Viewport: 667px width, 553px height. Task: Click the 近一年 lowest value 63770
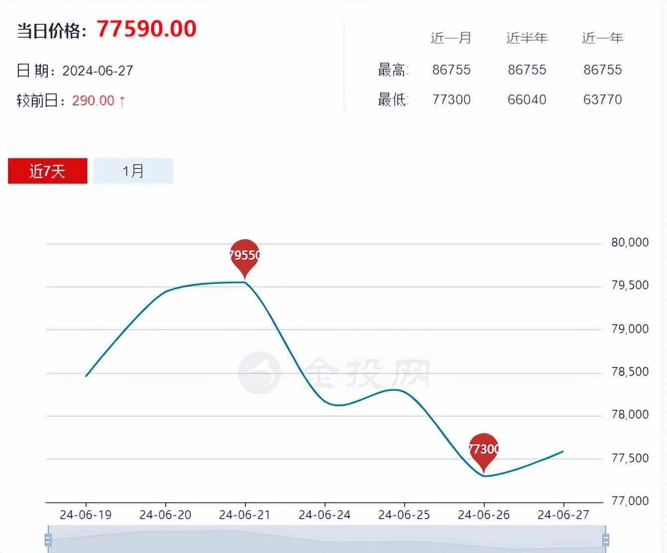(x=603, y=99)
